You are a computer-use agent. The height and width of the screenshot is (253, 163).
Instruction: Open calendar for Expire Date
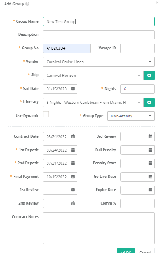150,190
